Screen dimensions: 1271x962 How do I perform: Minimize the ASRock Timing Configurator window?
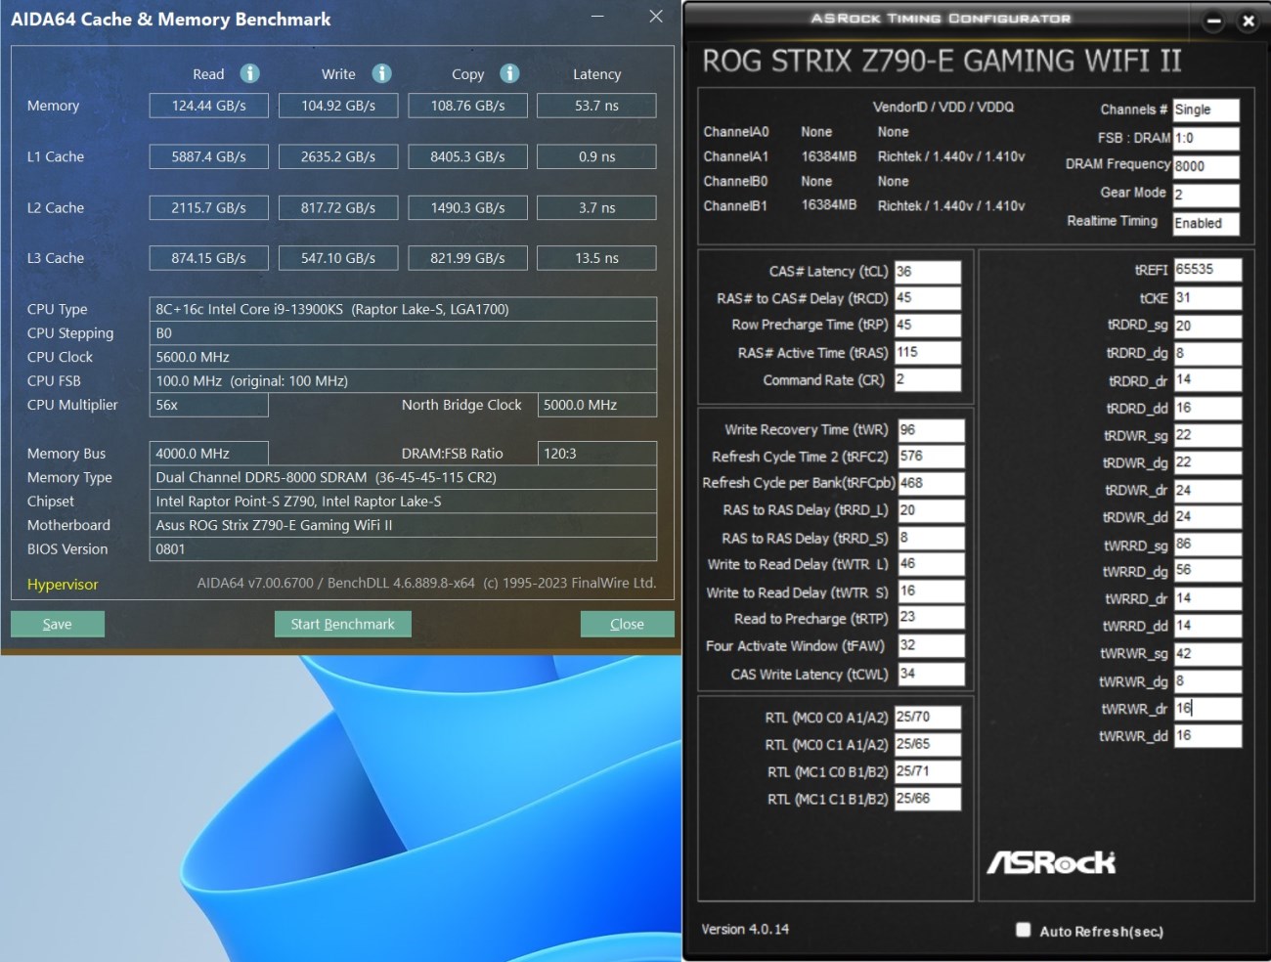[1213, 21]
